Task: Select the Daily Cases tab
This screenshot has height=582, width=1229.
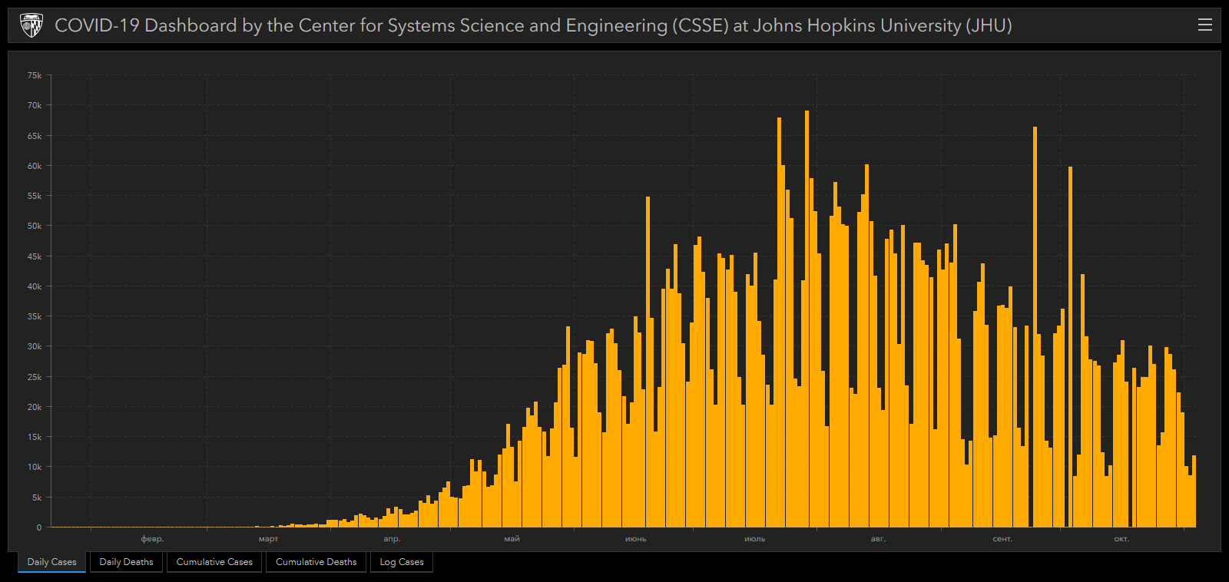Action: (x=51, y=562)
